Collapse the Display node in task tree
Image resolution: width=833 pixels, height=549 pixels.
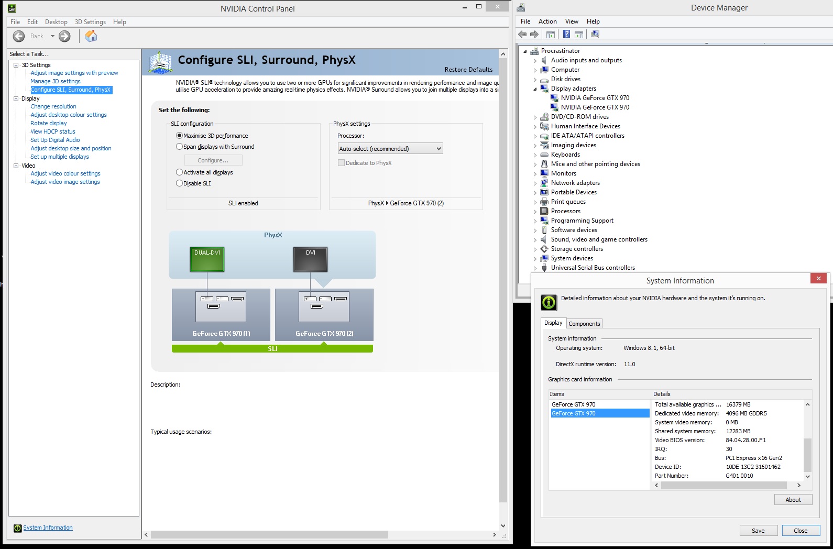[x=16, y=98]
